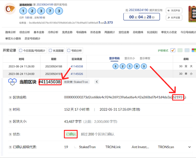This screenshot has height=158, width=196.
Task: Click the 关闭声音 button
Action: pos(174,10)
